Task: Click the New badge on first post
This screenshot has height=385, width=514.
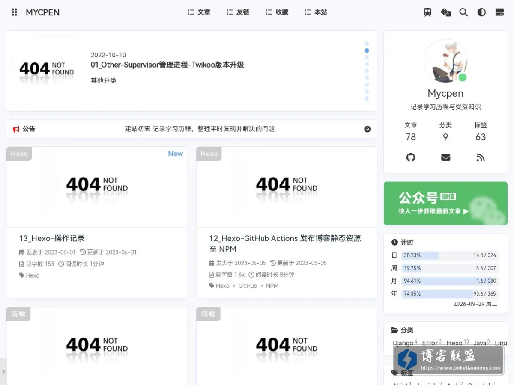Action: 176,154
